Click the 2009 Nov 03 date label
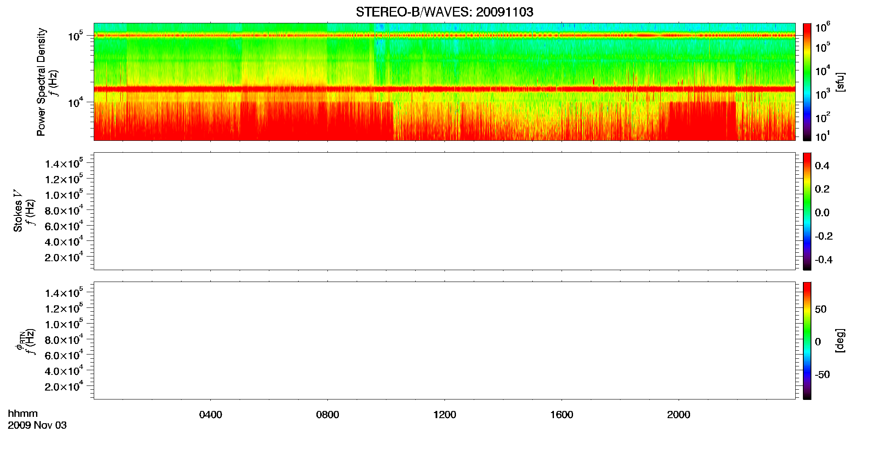Screen dimensions: 889x458 click(x=37, y=425)
